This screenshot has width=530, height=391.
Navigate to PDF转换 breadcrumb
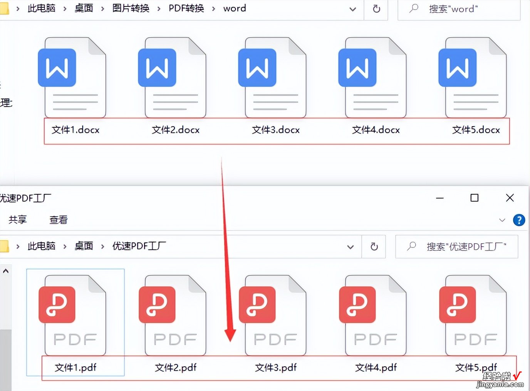click(186, 8)
